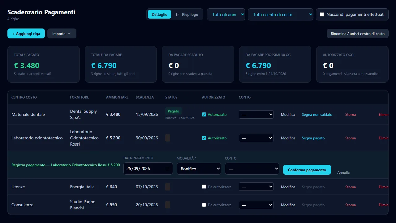Tick Da autorizzare checkbox for Studio Paghe Bianchi
Screen dimensions: 396x223
click(x=204, y=205)
